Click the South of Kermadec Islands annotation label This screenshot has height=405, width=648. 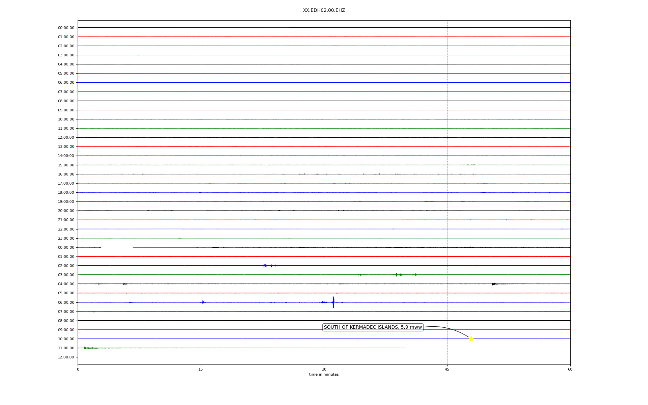point(373,327)
